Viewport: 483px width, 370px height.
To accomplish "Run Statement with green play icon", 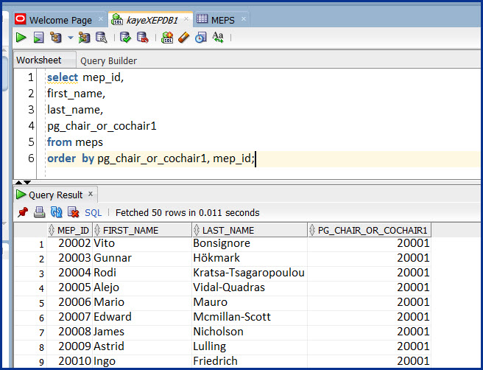I will (x=21, y=38).
